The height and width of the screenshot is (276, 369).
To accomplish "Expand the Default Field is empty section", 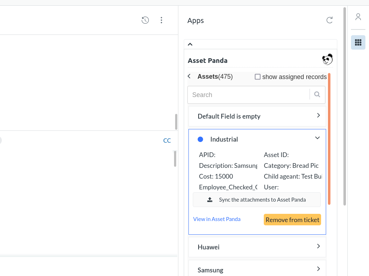I will tap(318, 115).
